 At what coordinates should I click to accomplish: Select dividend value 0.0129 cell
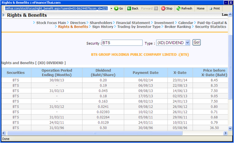(103, 123)
